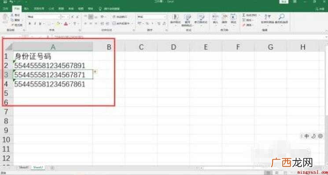Viewport: 328px width, 175px height.
Task: Open the Data ribbon tab
Action: coord(61,9)
